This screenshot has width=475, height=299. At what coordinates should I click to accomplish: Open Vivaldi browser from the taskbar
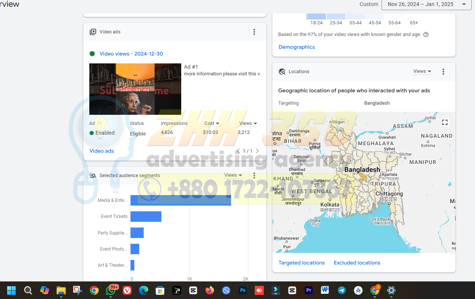[x=127, y=290]
